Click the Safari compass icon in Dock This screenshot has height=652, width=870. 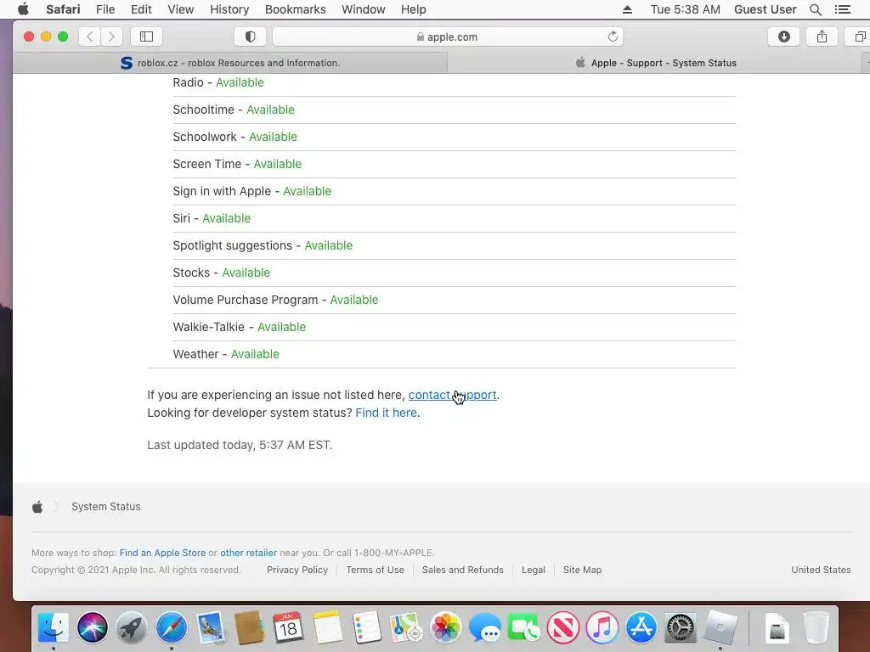pyautogui.click(x=171, y=627)
